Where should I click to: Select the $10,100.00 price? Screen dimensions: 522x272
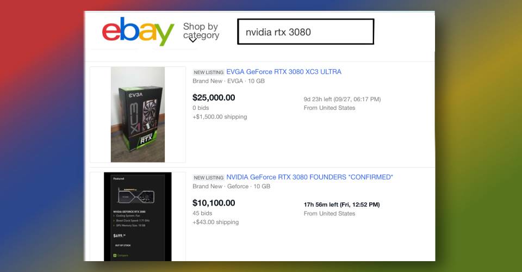tap(214, 203)
